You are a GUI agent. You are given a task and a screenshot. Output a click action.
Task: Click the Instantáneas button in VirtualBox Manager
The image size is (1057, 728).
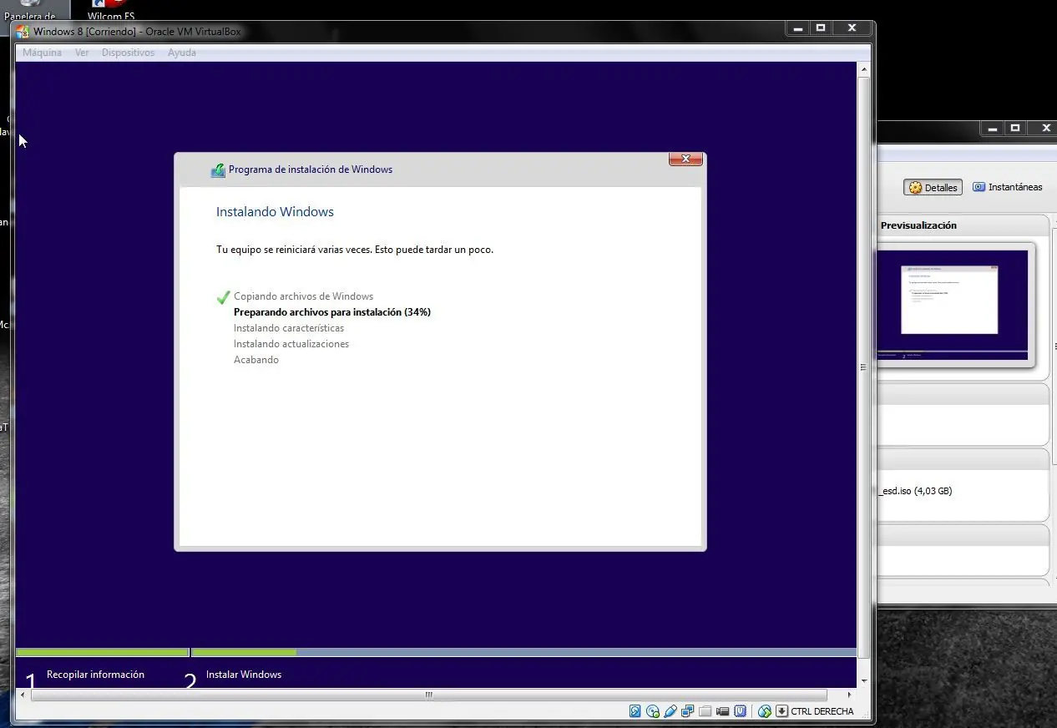[1007, 187]
